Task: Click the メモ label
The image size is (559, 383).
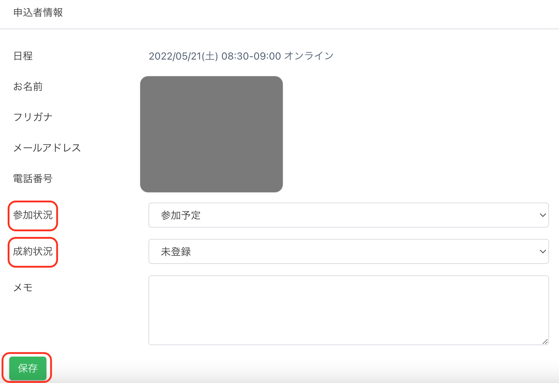Action: point(23,287)
